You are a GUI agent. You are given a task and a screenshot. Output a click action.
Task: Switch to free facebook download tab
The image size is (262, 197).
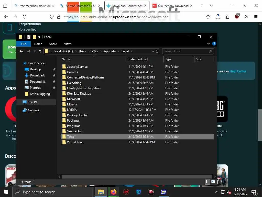click(34, 6)
